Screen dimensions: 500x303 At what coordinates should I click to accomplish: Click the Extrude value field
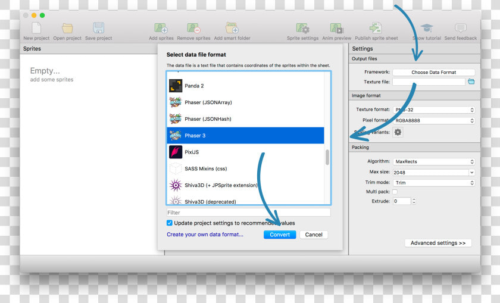402,201
